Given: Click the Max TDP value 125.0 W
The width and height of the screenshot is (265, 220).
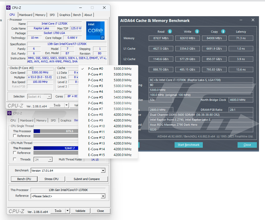Looking at the screenshot, I should 76,28.
